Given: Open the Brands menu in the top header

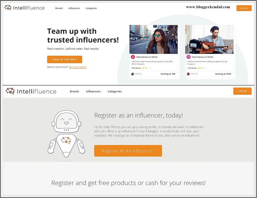Looking at the screenshot, I should tap(59, 8).
